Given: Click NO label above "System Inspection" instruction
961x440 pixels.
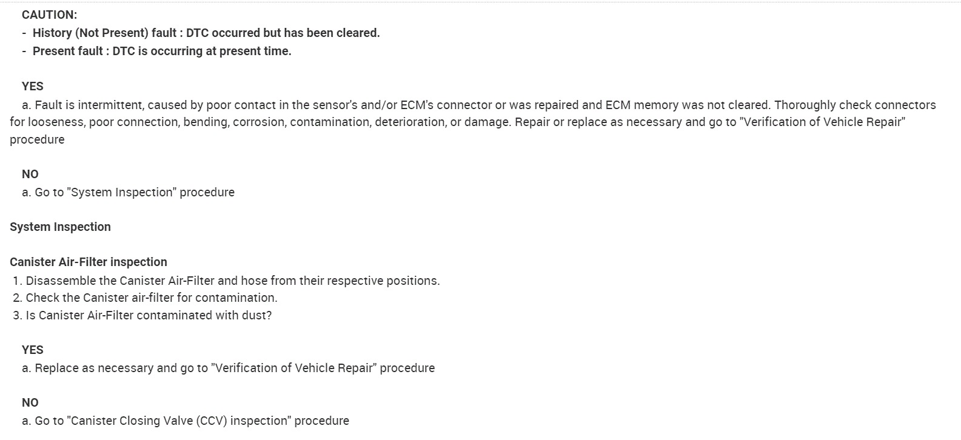Looking at the screenshot, I should [x=30, y=175].
